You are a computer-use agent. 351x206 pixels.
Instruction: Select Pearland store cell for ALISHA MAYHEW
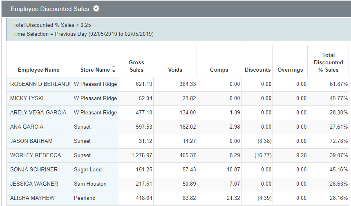coord(85,198)
